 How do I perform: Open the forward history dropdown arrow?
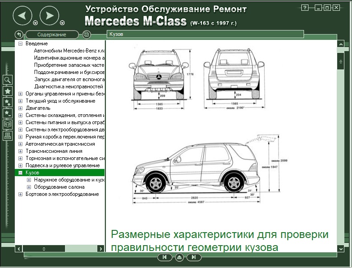pyautogui.click(x=62, y=23)
